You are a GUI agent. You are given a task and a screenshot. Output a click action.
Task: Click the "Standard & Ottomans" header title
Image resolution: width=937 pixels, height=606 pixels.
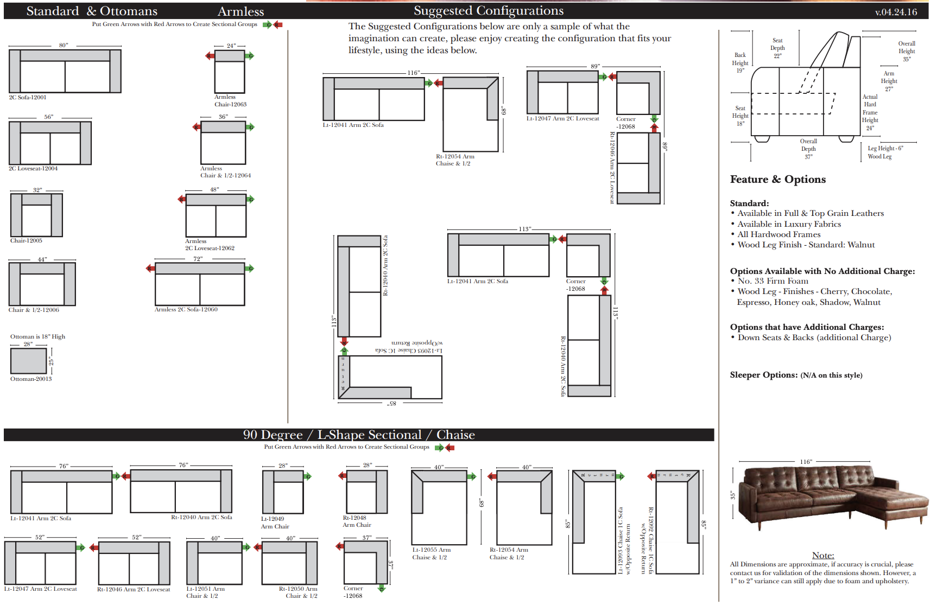point(92,11)
